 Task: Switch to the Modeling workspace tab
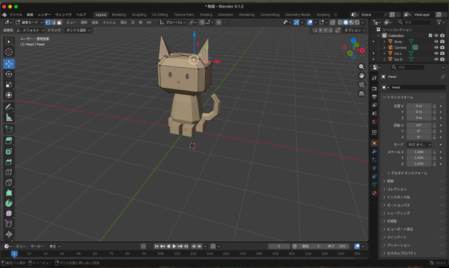click(119, 14)
